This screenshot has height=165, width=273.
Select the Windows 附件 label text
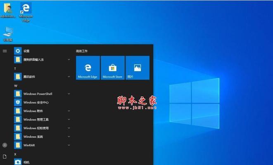33,111
